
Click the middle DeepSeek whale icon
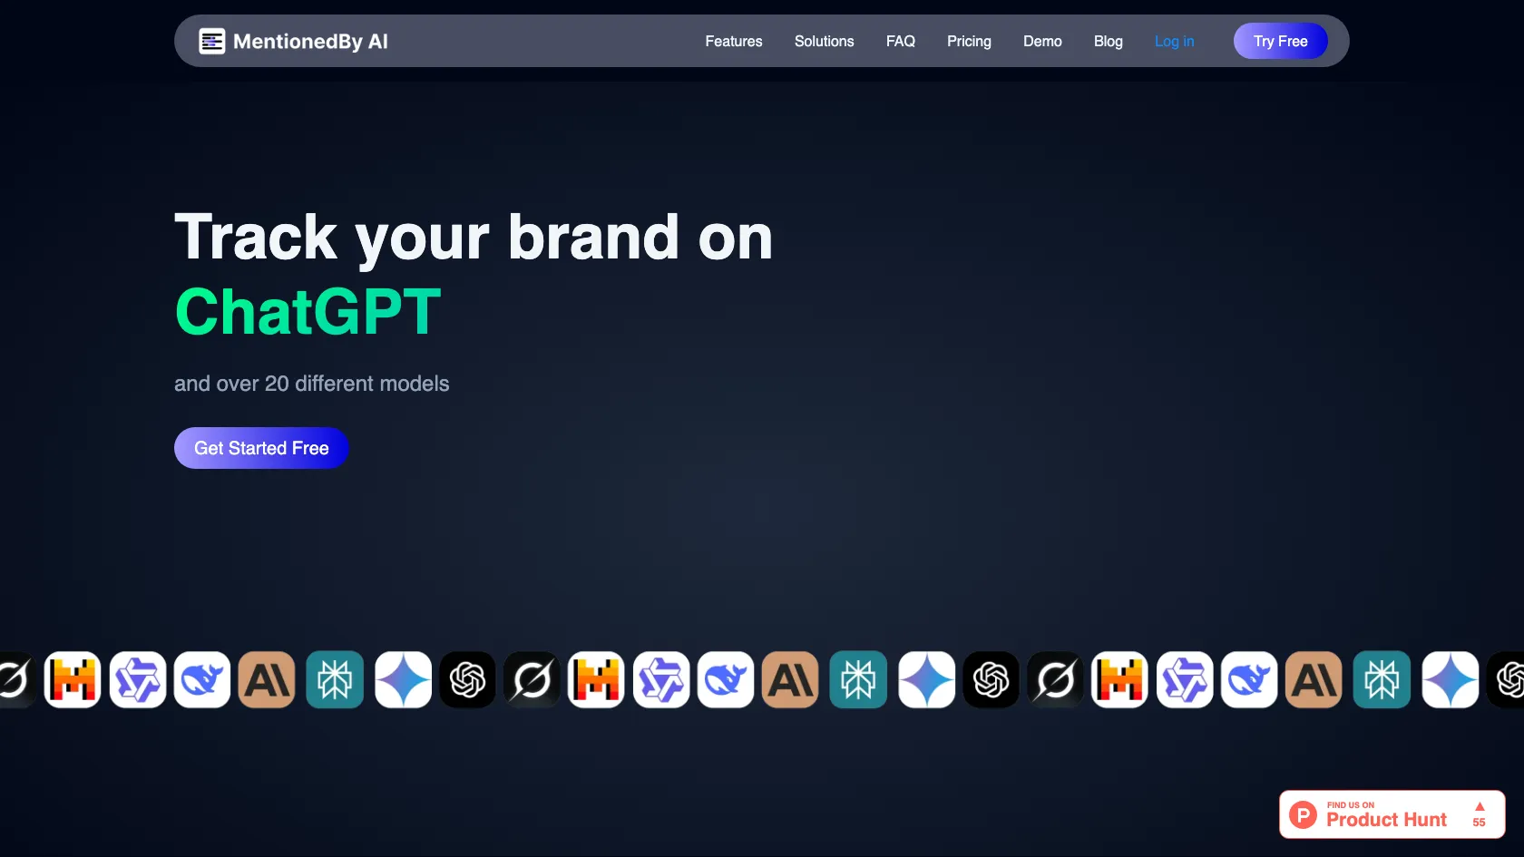(x=726, y=679)
